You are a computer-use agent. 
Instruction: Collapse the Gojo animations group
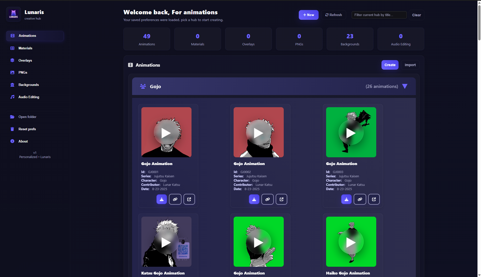point(405,86)
